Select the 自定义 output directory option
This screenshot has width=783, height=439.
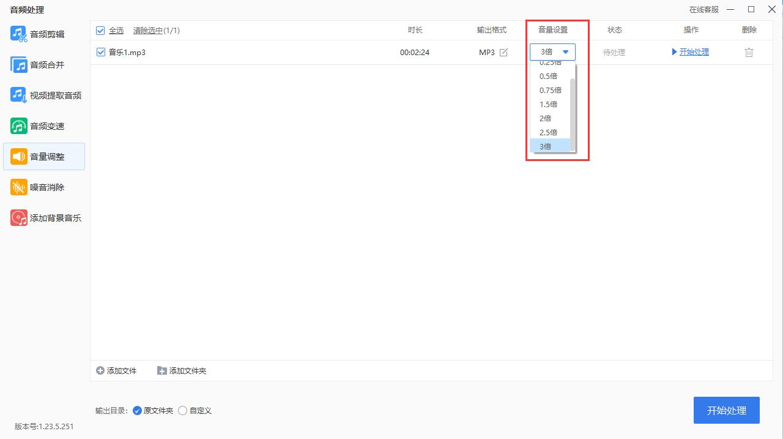pos(182,410)
